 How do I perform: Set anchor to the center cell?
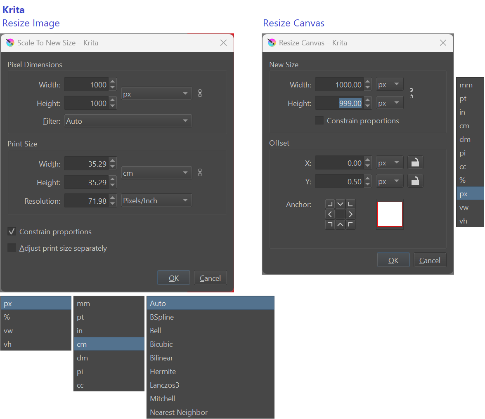click(x=340, y=214)
